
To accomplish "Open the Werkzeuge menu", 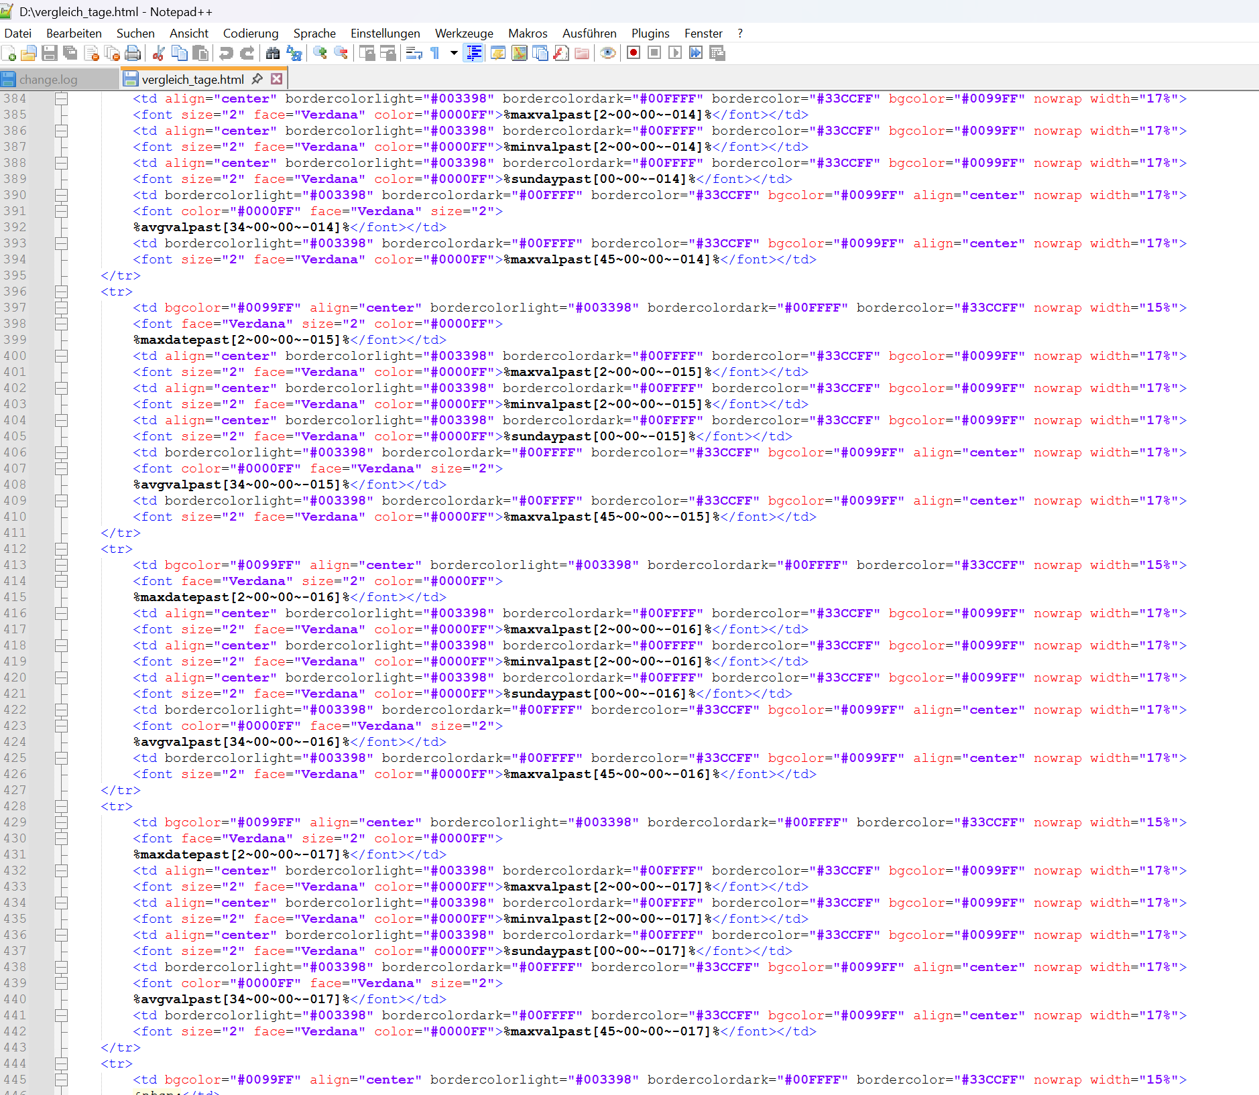I will [x=464, y=33].
